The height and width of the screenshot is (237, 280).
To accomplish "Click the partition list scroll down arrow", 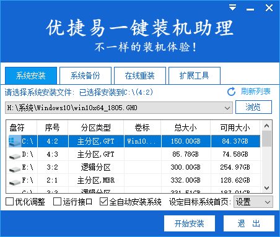I will pos(266,188).
